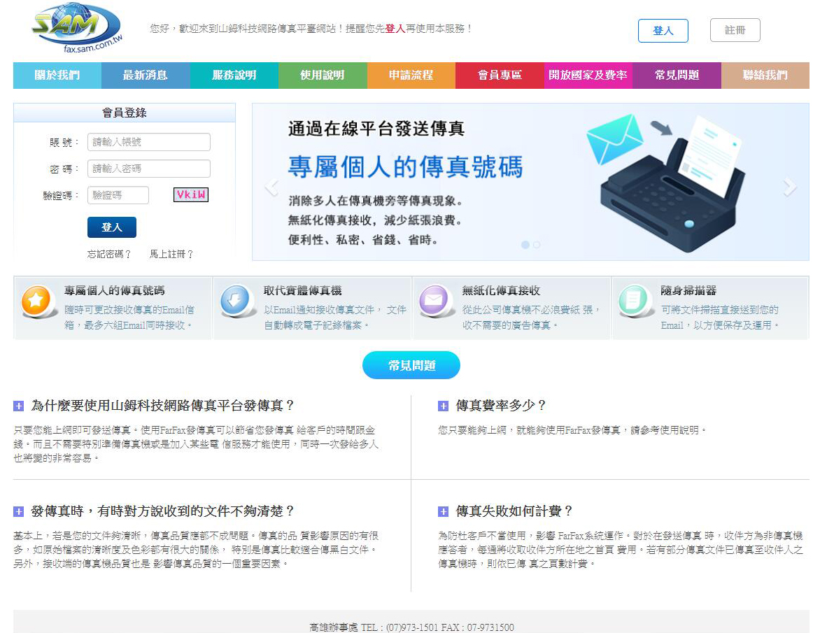Click the 註冊 button in header
820x633 pixels.
click(735, 30)
